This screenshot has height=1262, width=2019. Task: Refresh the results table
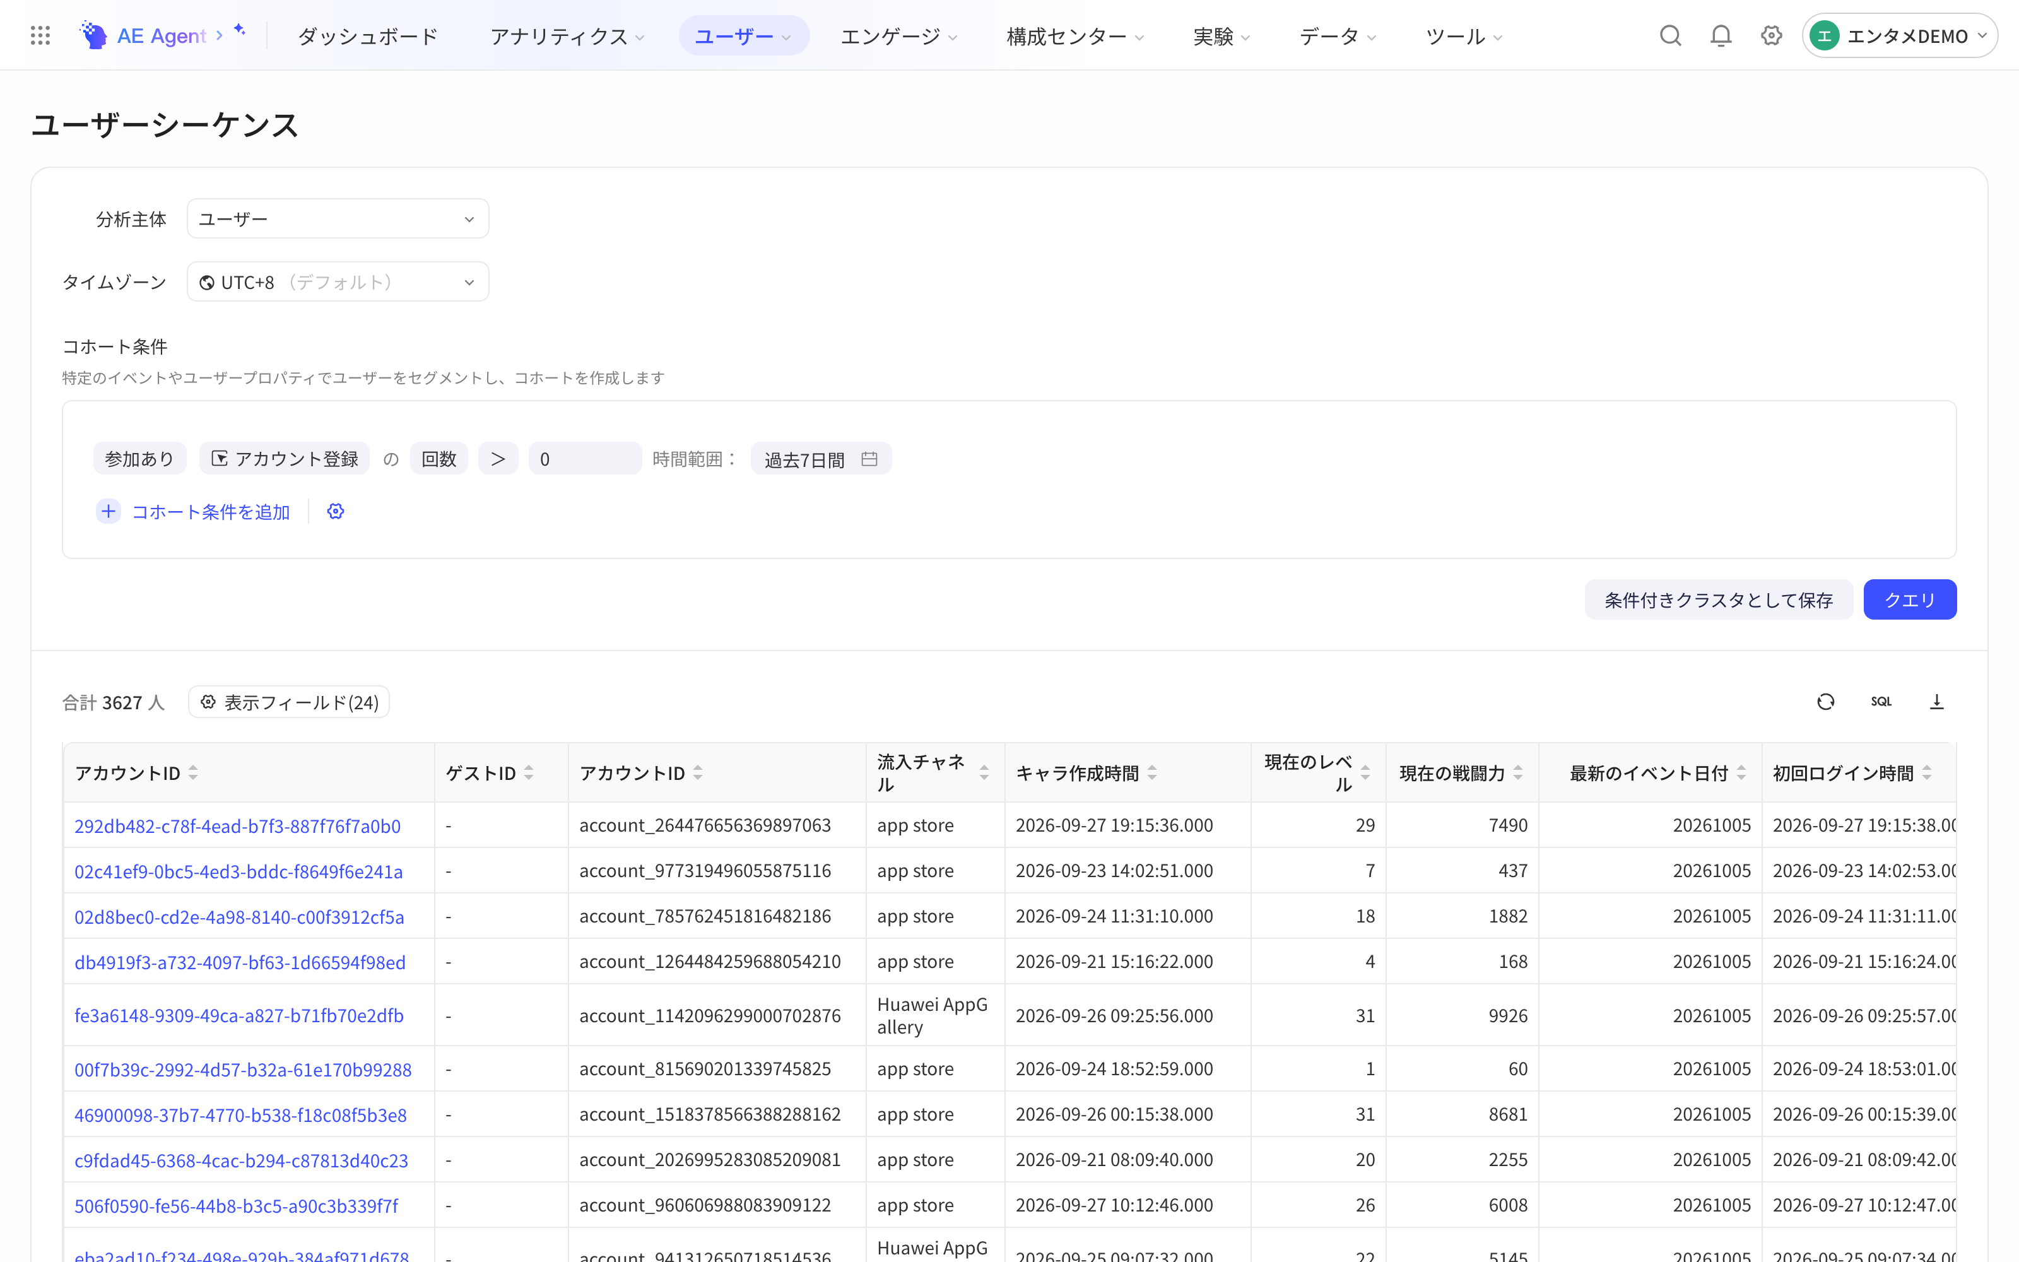[1825, 701]
